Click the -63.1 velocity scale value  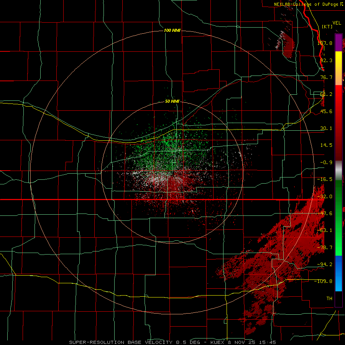[325, 230]
